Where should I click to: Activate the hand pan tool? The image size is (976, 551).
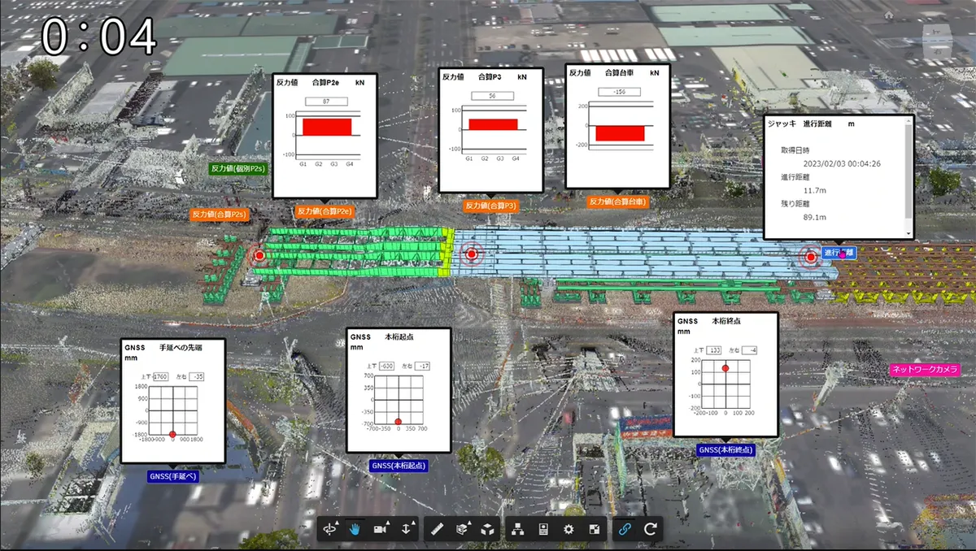point(355,529)
